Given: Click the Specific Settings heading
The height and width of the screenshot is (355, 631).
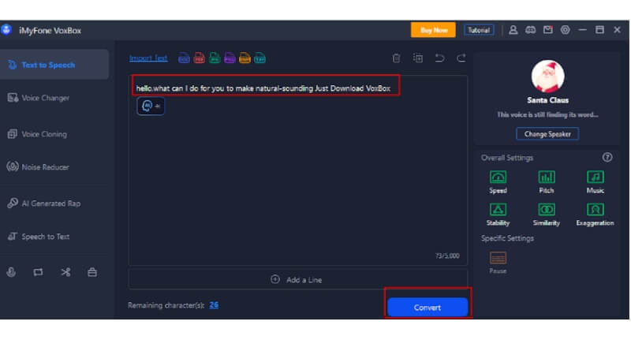Looking at the screenshot, I should click(507, 238).
